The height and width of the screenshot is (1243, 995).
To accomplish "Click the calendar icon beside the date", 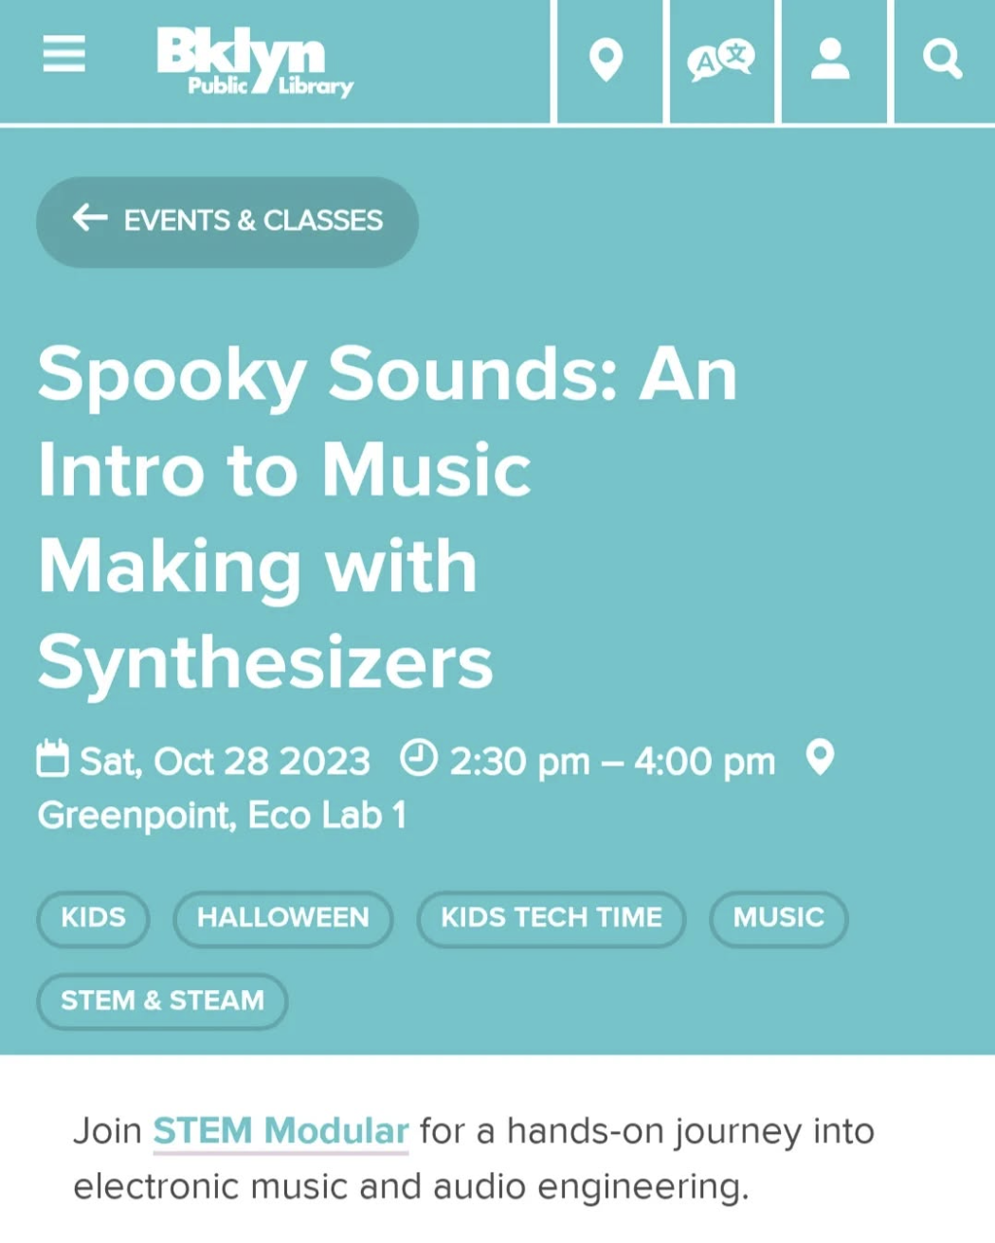I will click(x=53, y=759).
